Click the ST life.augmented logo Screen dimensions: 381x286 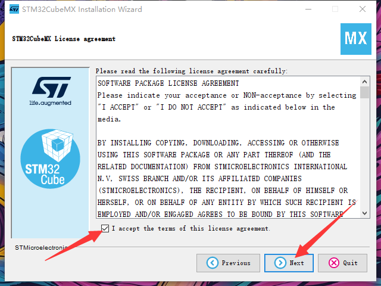point(51,91)
